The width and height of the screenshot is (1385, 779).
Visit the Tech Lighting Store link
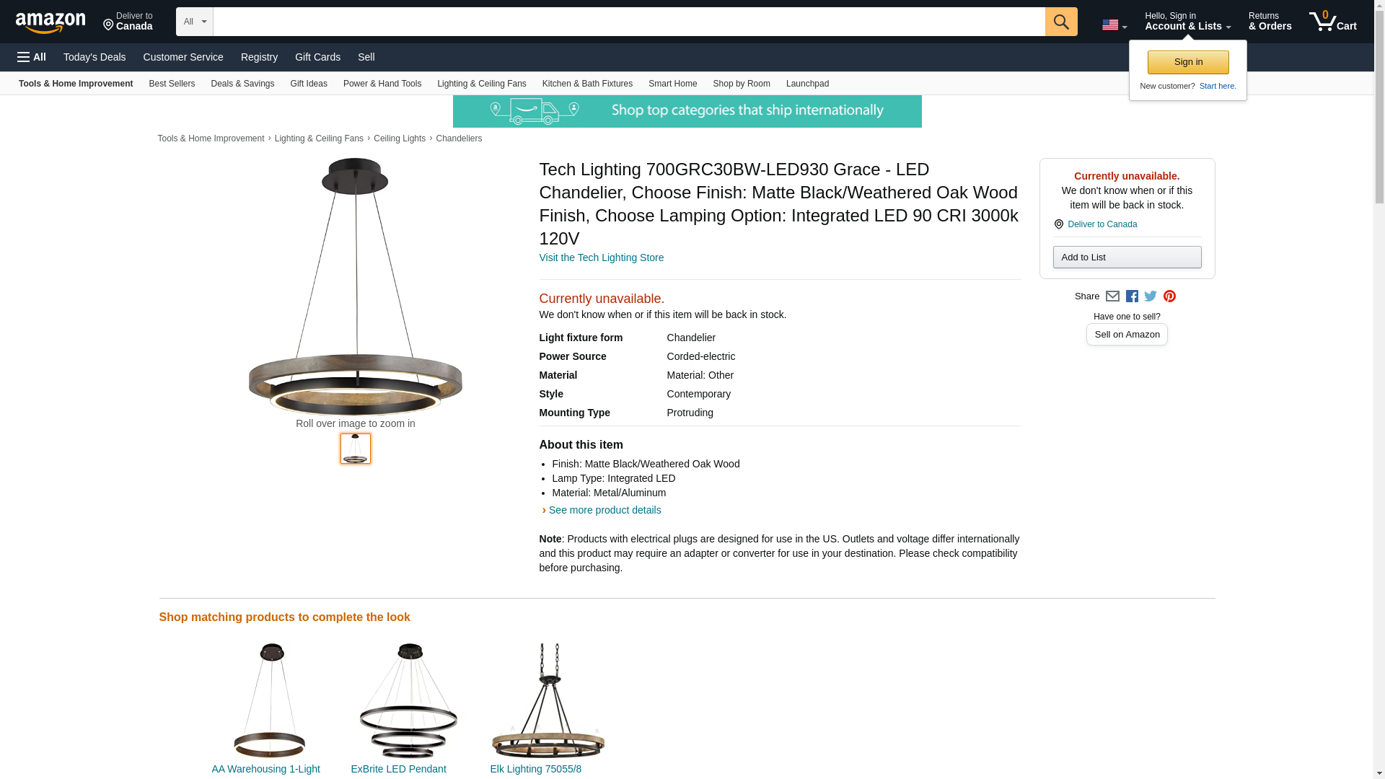click(x=602, y=258)
